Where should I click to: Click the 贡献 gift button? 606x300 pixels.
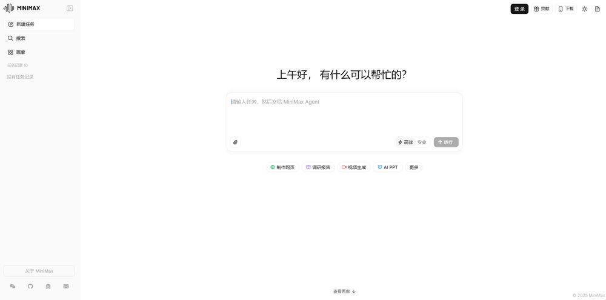pos(541,9)
